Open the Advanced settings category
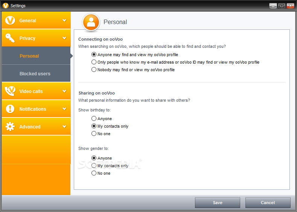This screenshot has height=212, width=297. [36, 127]
